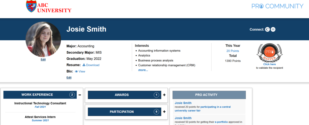Click Edit link below the Bio row
The height and width of the screenshot is (125, 309).
[69, 77]
